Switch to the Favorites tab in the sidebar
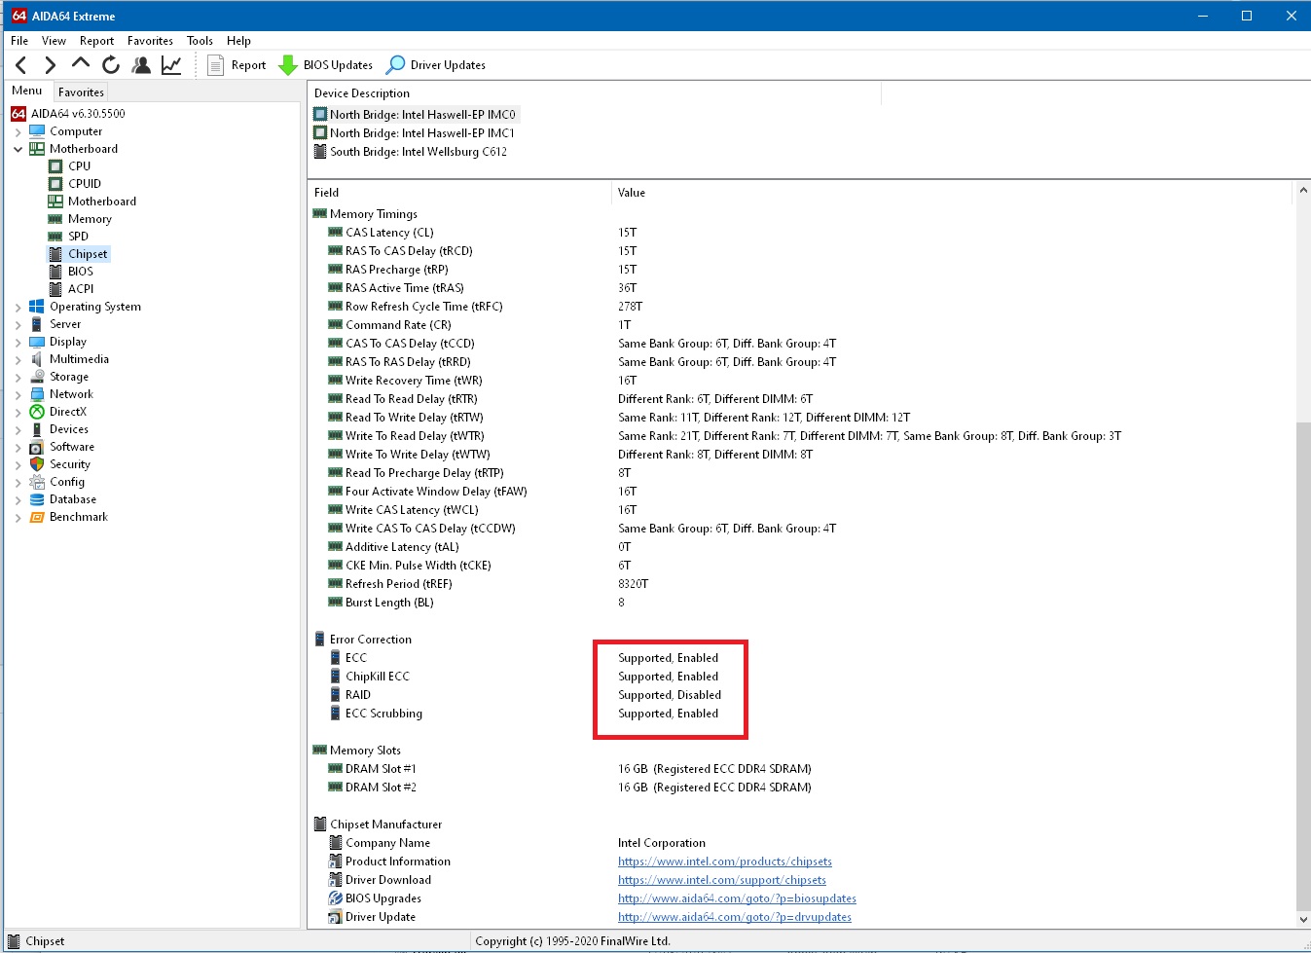The width and height of the screenshot is (1311, 953). coord(81,92)
